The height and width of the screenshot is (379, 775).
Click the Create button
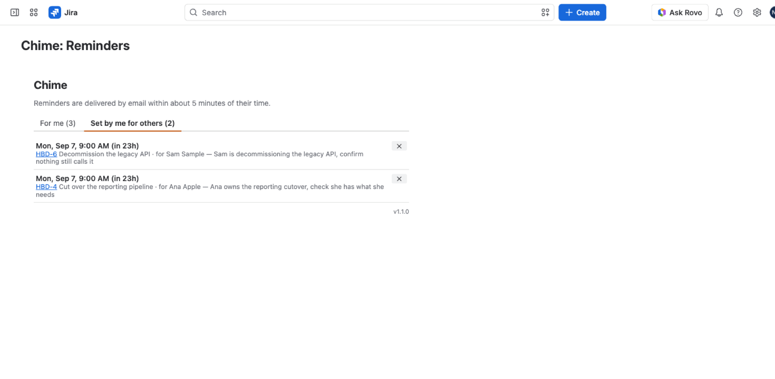tap(582, 13)
